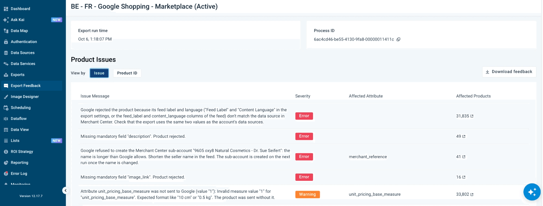Click the Process ID value text
The height and width of the screenshot is (206, 543).
click(354, 40)
